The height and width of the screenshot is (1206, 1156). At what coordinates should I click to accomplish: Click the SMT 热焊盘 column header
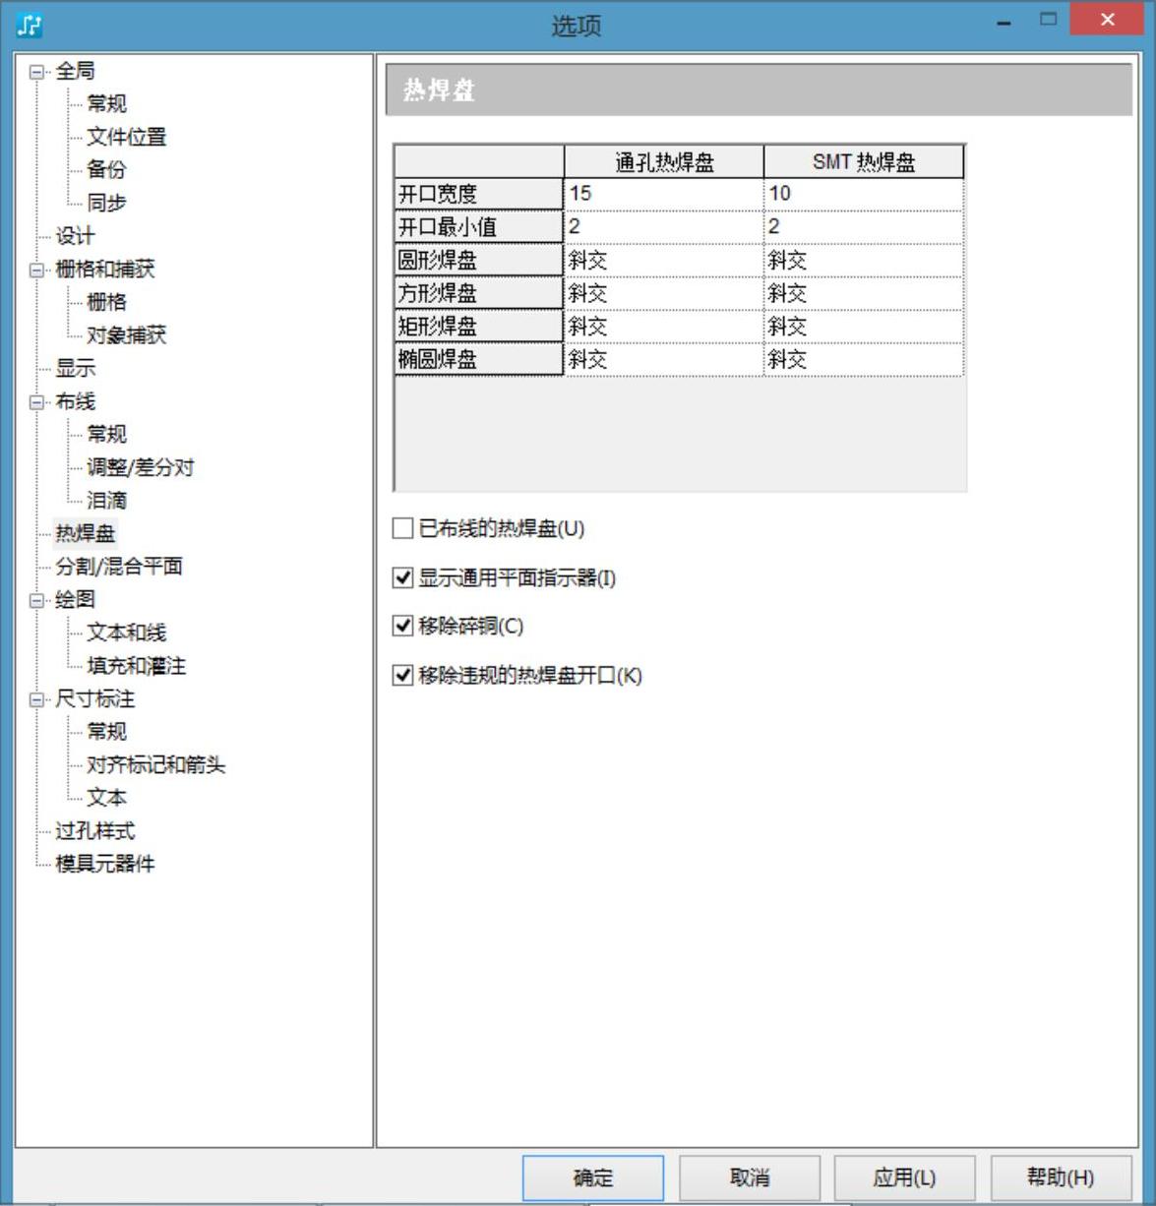coord(864,162)
